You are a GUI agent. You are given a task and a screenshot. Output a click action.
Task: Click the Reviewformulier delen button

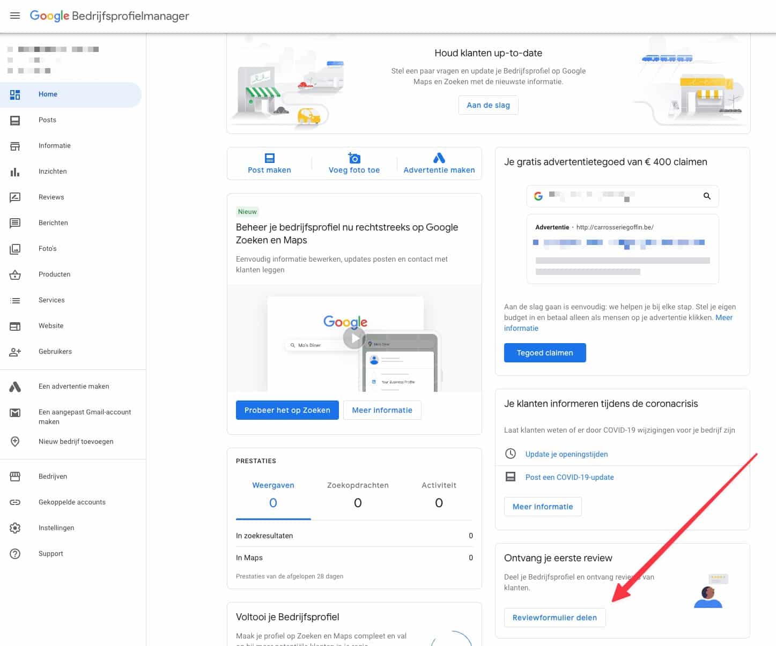(x=555, y=618)
